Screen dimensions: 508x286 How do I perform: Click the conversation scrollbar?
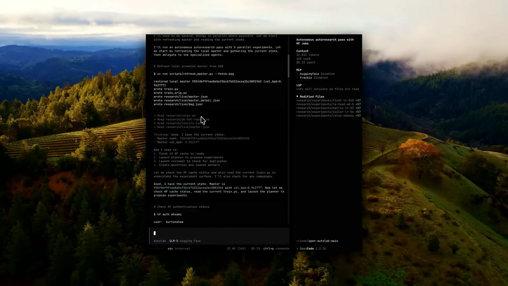(288, 66)
